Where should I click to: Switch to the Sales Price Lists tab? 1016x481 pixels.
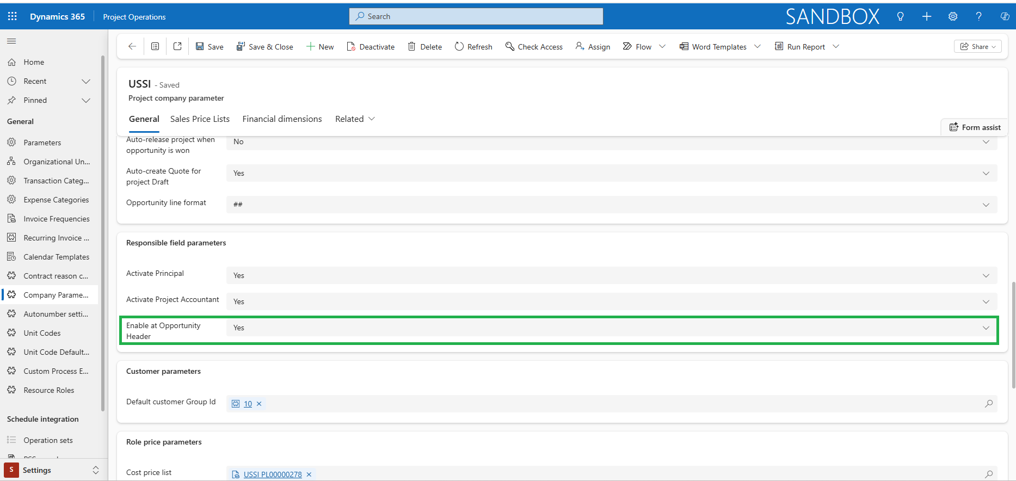[200, 119]
